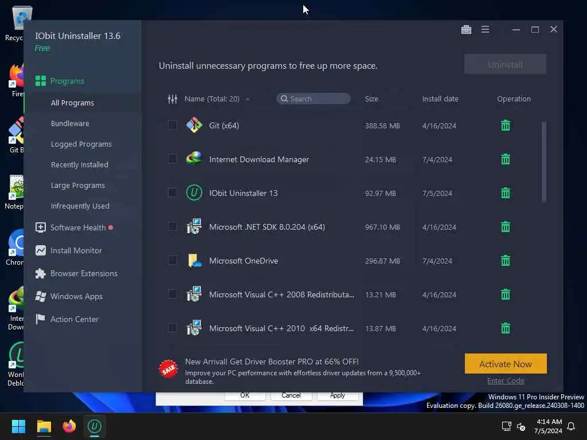
Task: Click Apply in the background dialog
Action: (337, 396)
